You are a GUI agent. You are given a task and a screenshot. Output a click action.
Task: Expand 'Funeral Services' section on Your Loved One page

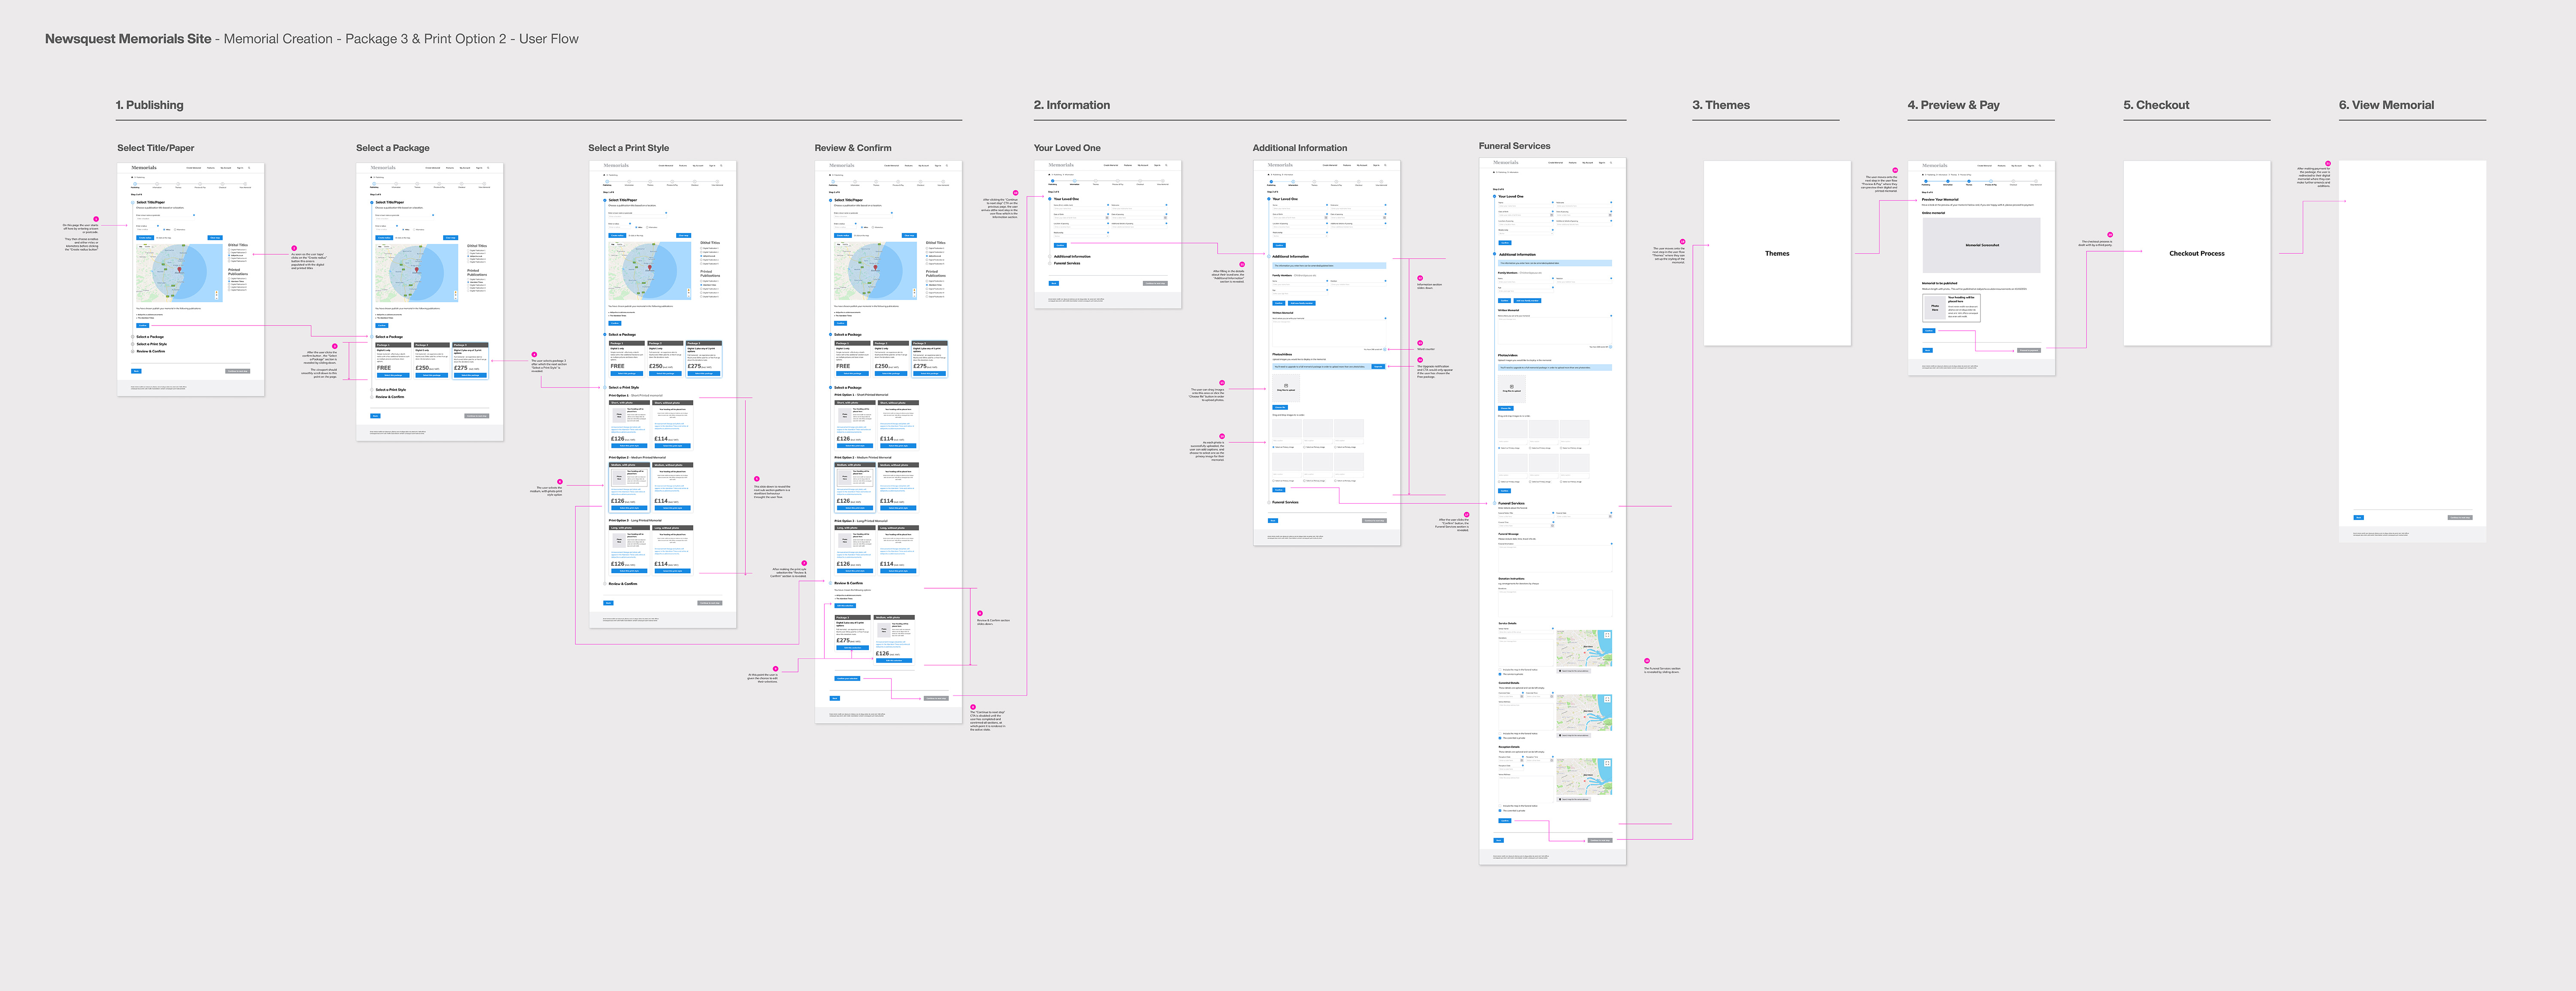coord(1066,264)
